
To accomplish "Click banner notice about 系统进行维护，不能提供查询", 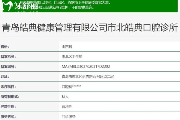I will 54,7.
